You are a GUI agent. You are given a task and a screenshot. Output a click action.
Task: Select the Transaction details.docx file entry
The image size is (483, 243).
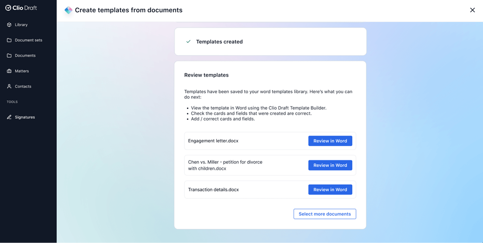(213, 189)
